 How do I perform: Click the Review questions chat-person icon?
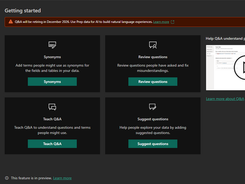click(x=153, y=45)
